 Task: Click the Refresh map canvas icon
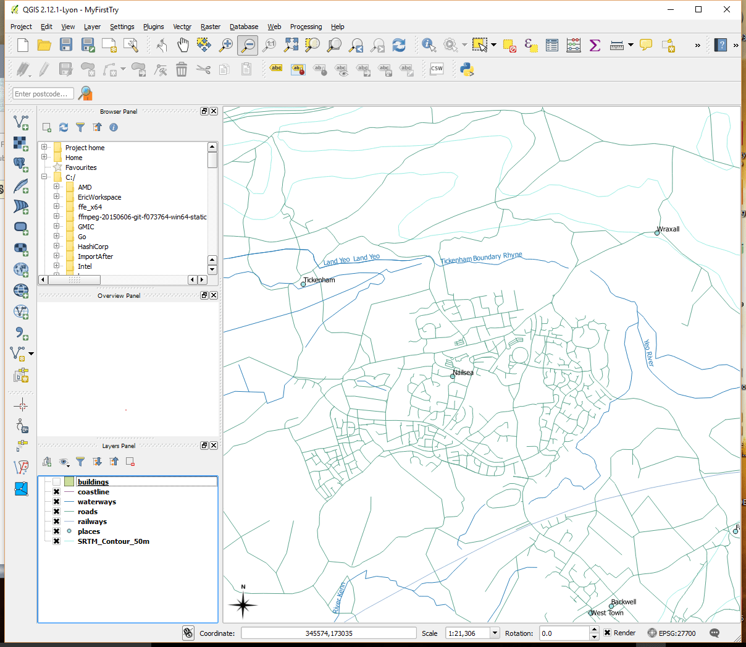[x=399, y=45]
